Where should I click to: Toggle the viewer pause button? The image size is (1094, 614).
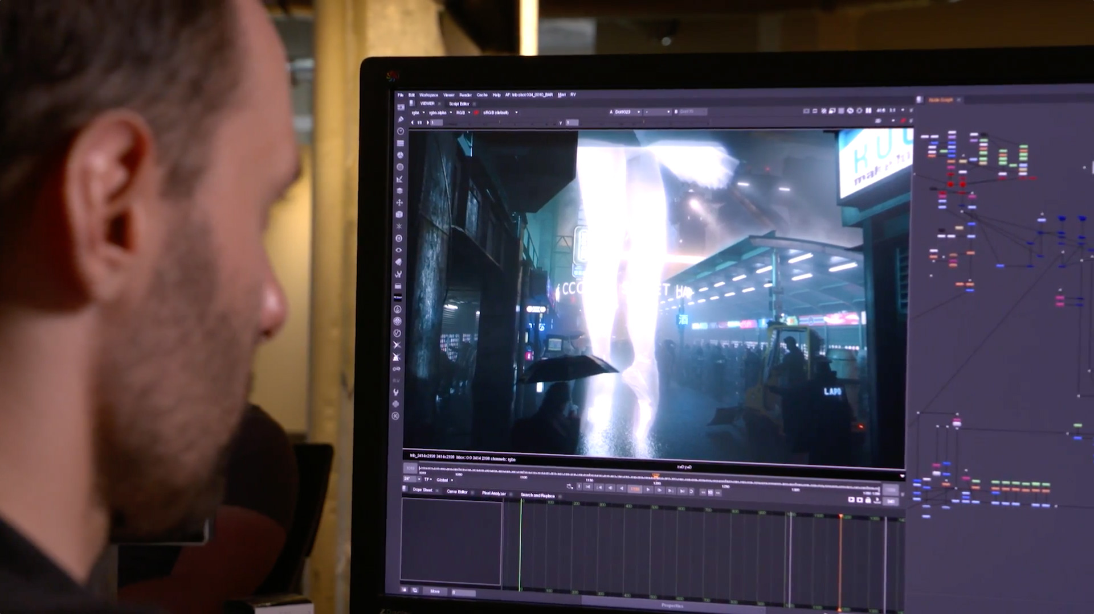(x=868, y=110)
